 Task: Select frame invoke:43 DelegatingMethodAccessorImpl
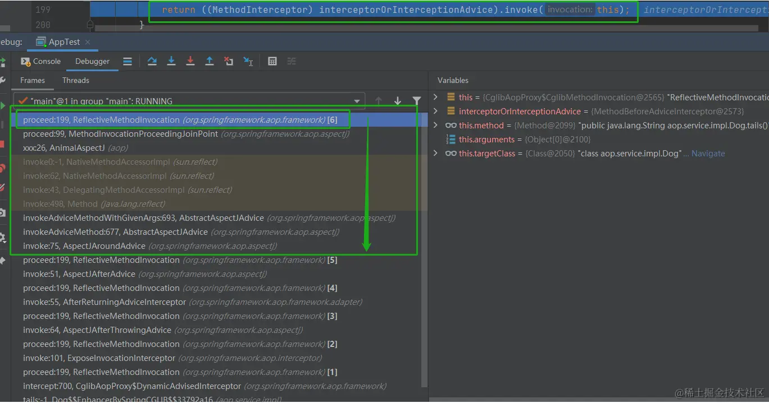pyautogui.click(x=220, y=190)
